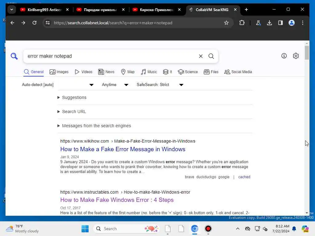Open Chrome three-dot menu

[303, 23]
